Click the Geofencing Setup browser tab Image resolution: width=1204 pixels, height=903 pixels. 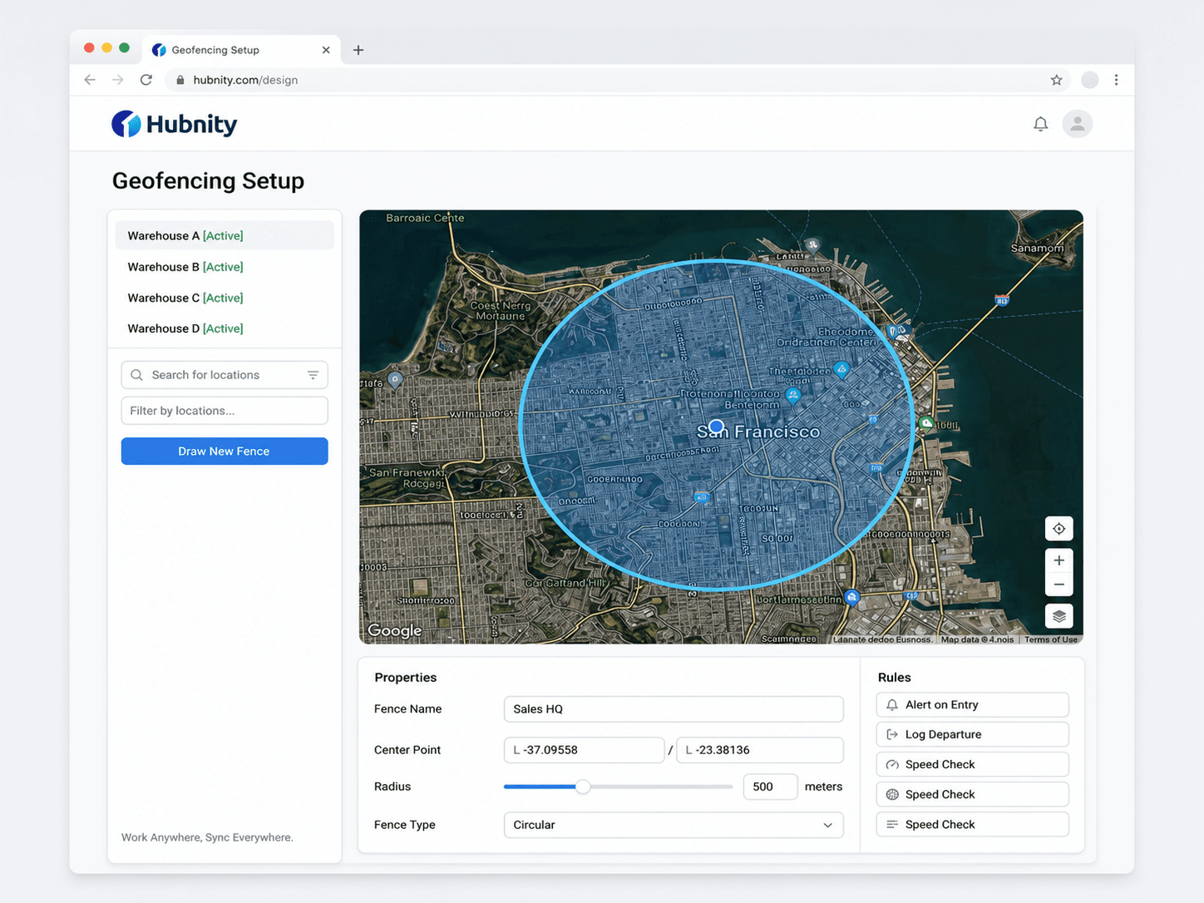(240, 50)
